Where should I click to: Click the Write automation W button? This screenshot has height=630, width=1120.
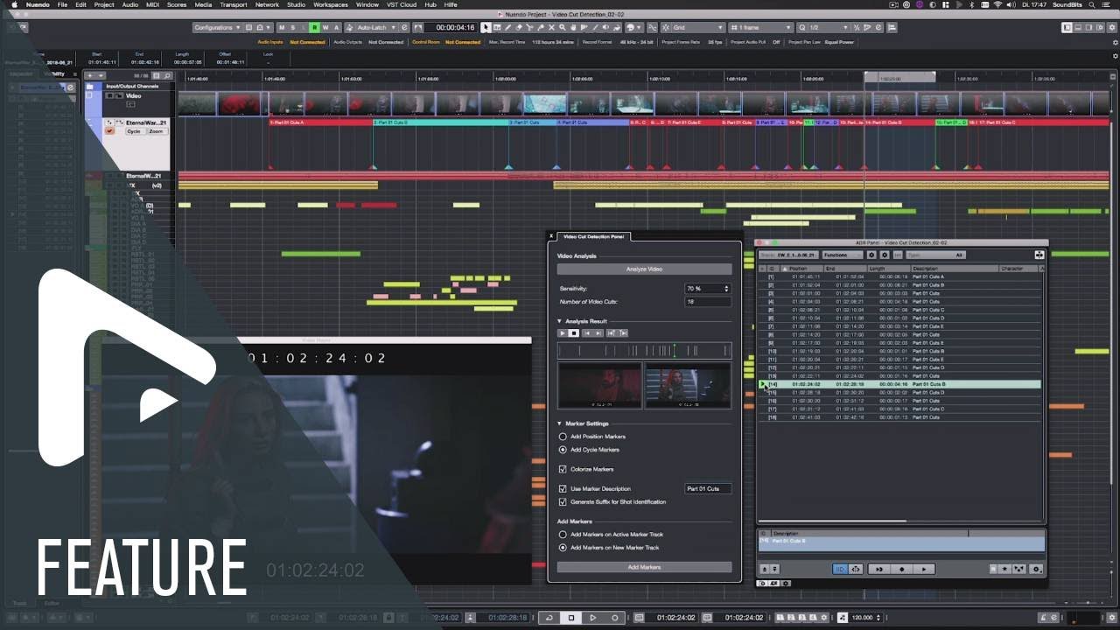325,27
